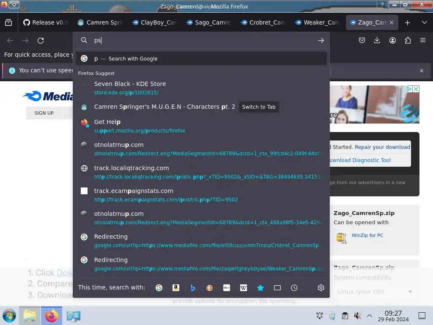
Task: Open the Extensions panel
Action: [x=408, y=41]
